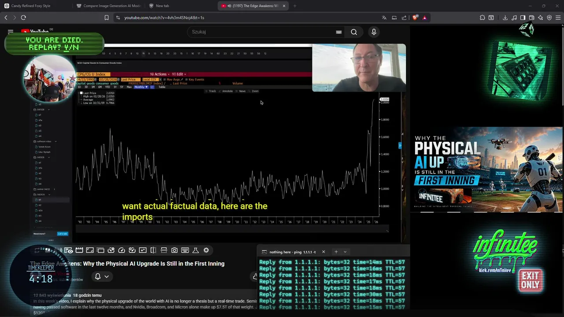
Task: Click the Let's talk button in sidebar
Action: pos(63,234)
